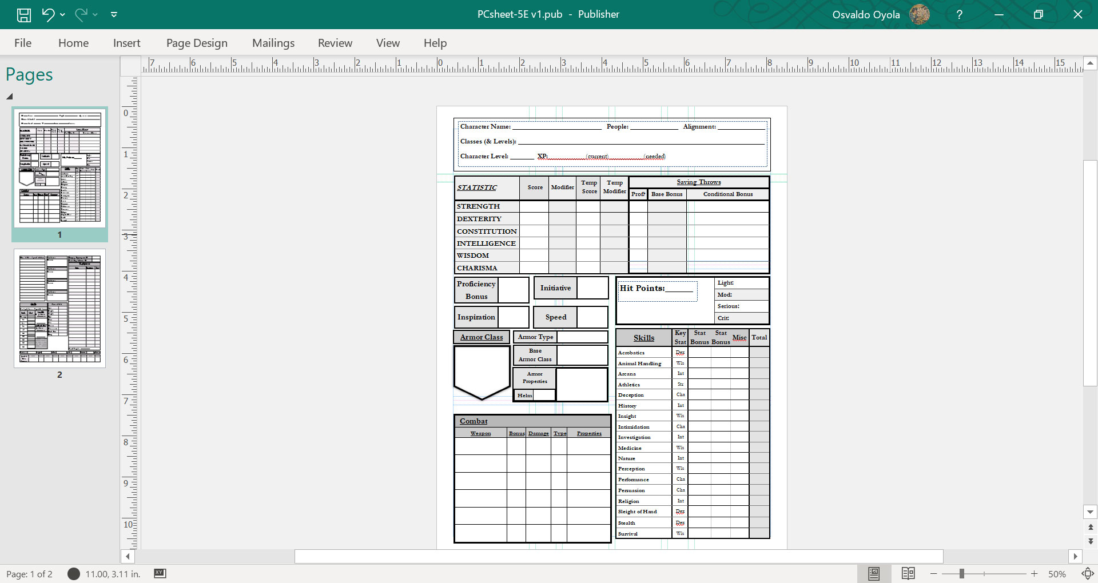Open the Customize Quick Access Toolbar menu
The width and height of the screenshot is (1098, 583).
click(114, 14)
